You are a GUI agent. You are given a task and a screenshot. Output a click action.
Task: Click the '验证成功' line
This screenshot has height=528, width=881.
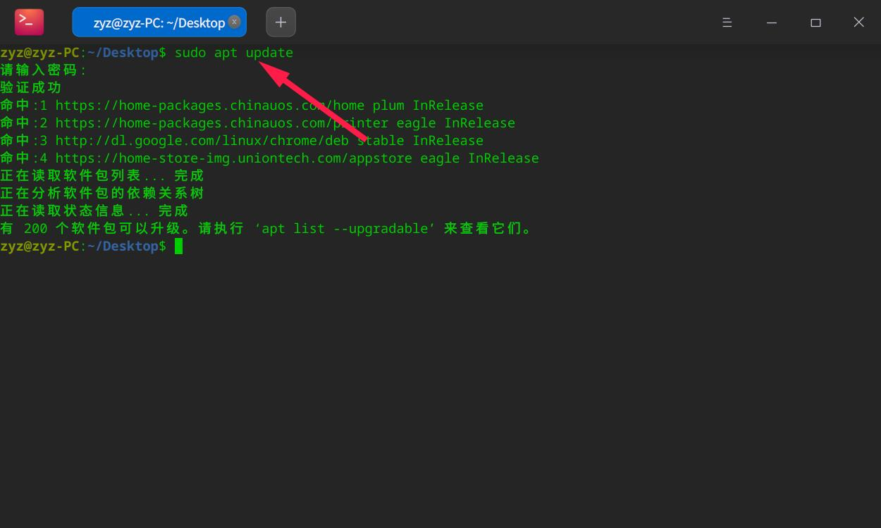click(31, 88)
